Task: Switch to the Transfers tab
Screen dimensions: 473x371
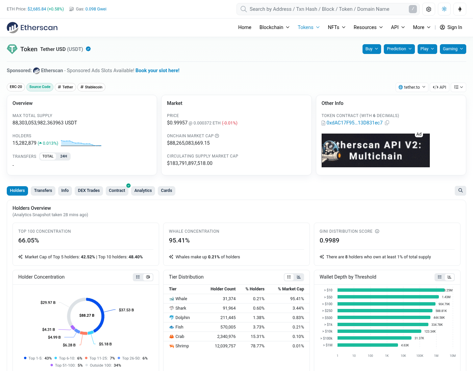Action: [x=43, y=191]
